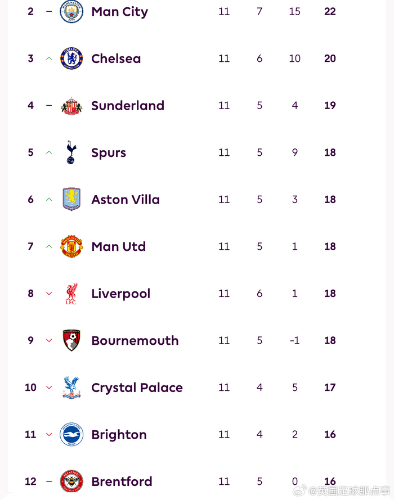
Task: Click Bournemouth's 18 points value
Action: [330, 341]
